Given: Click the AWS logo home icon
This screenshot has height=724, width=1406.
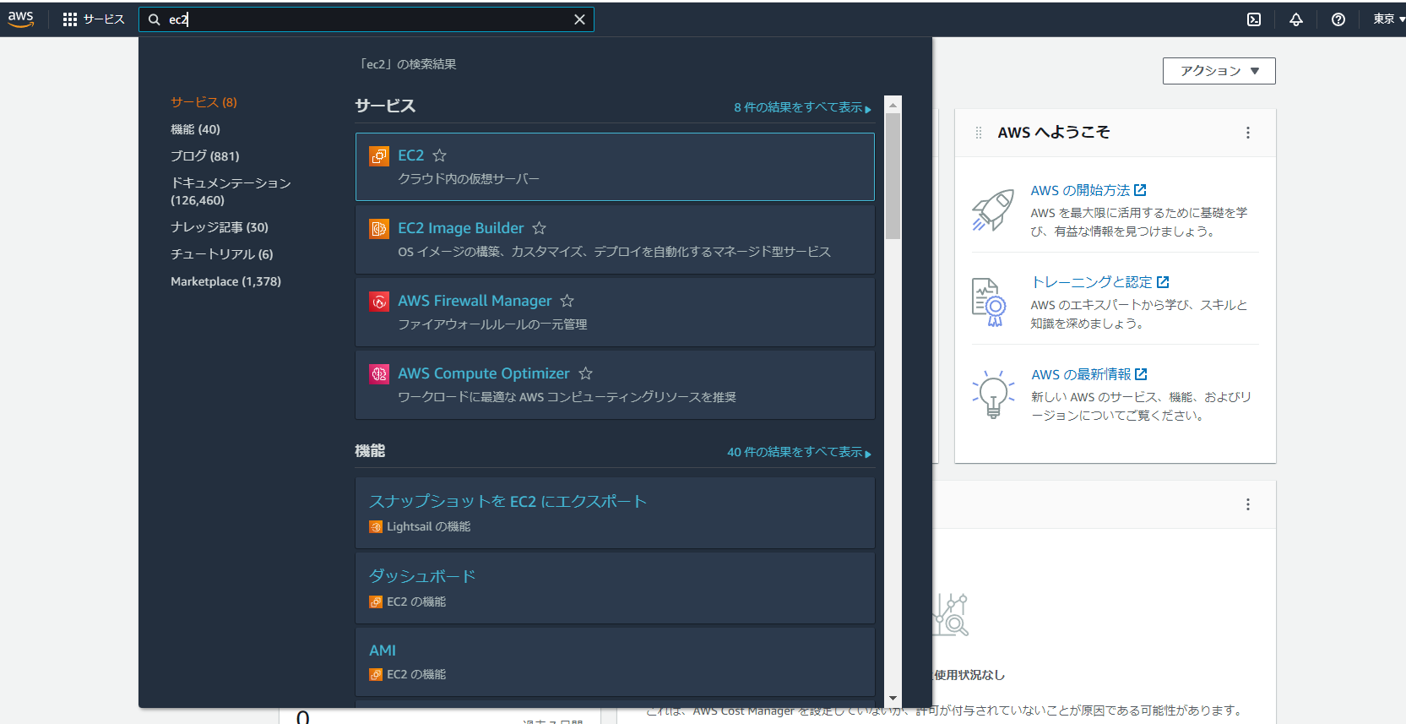Looking at the screenshot, I should 21,19.
